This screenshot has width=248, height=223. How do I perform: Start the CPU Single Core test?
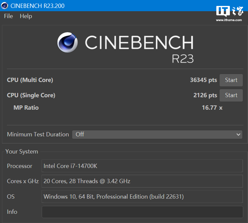tap(231, 95)
